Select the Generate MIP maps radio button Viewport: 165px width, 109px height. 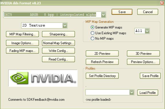[x=92, y=27]
